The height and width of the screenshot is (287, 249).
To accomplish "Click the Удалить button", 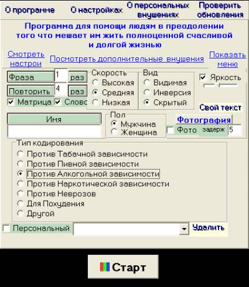I will coord(209,227).
